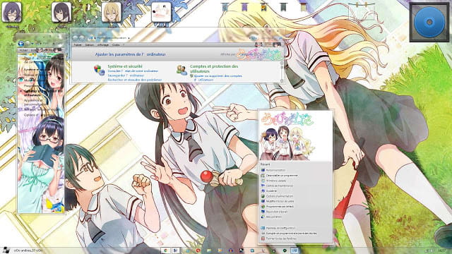
Task: Open 'Consulter l'état de votre ordinateur' link
Action: [x=133, y=71]
